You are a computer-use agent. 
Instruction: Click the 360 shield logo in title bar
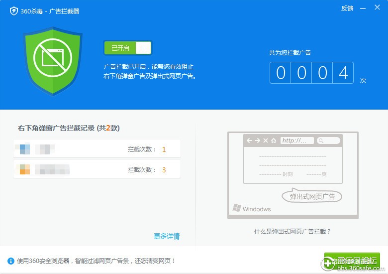13,11
